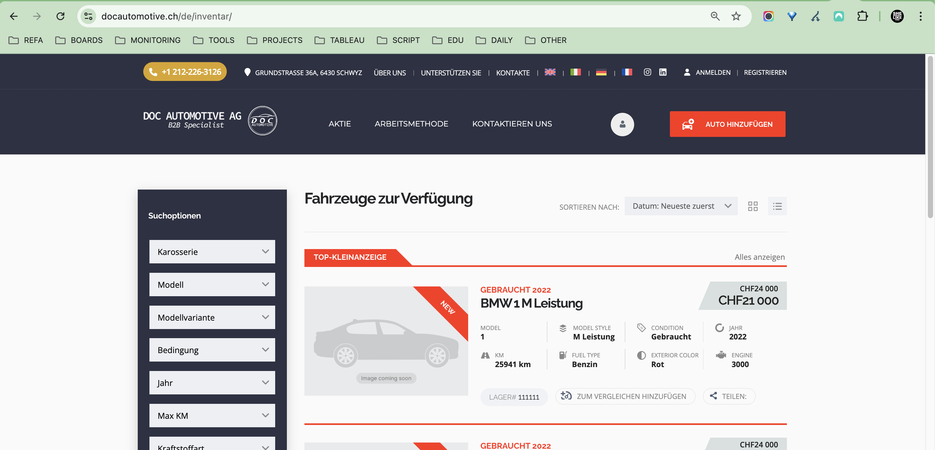Open the Chrome profile avatar

pos(897,16)
